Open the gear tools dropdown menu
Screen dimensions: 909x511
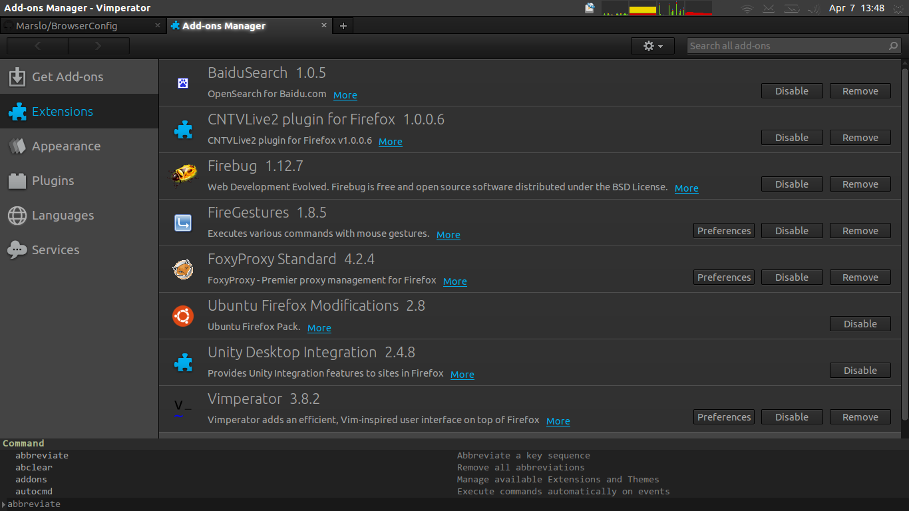click(x=653, y=46)
